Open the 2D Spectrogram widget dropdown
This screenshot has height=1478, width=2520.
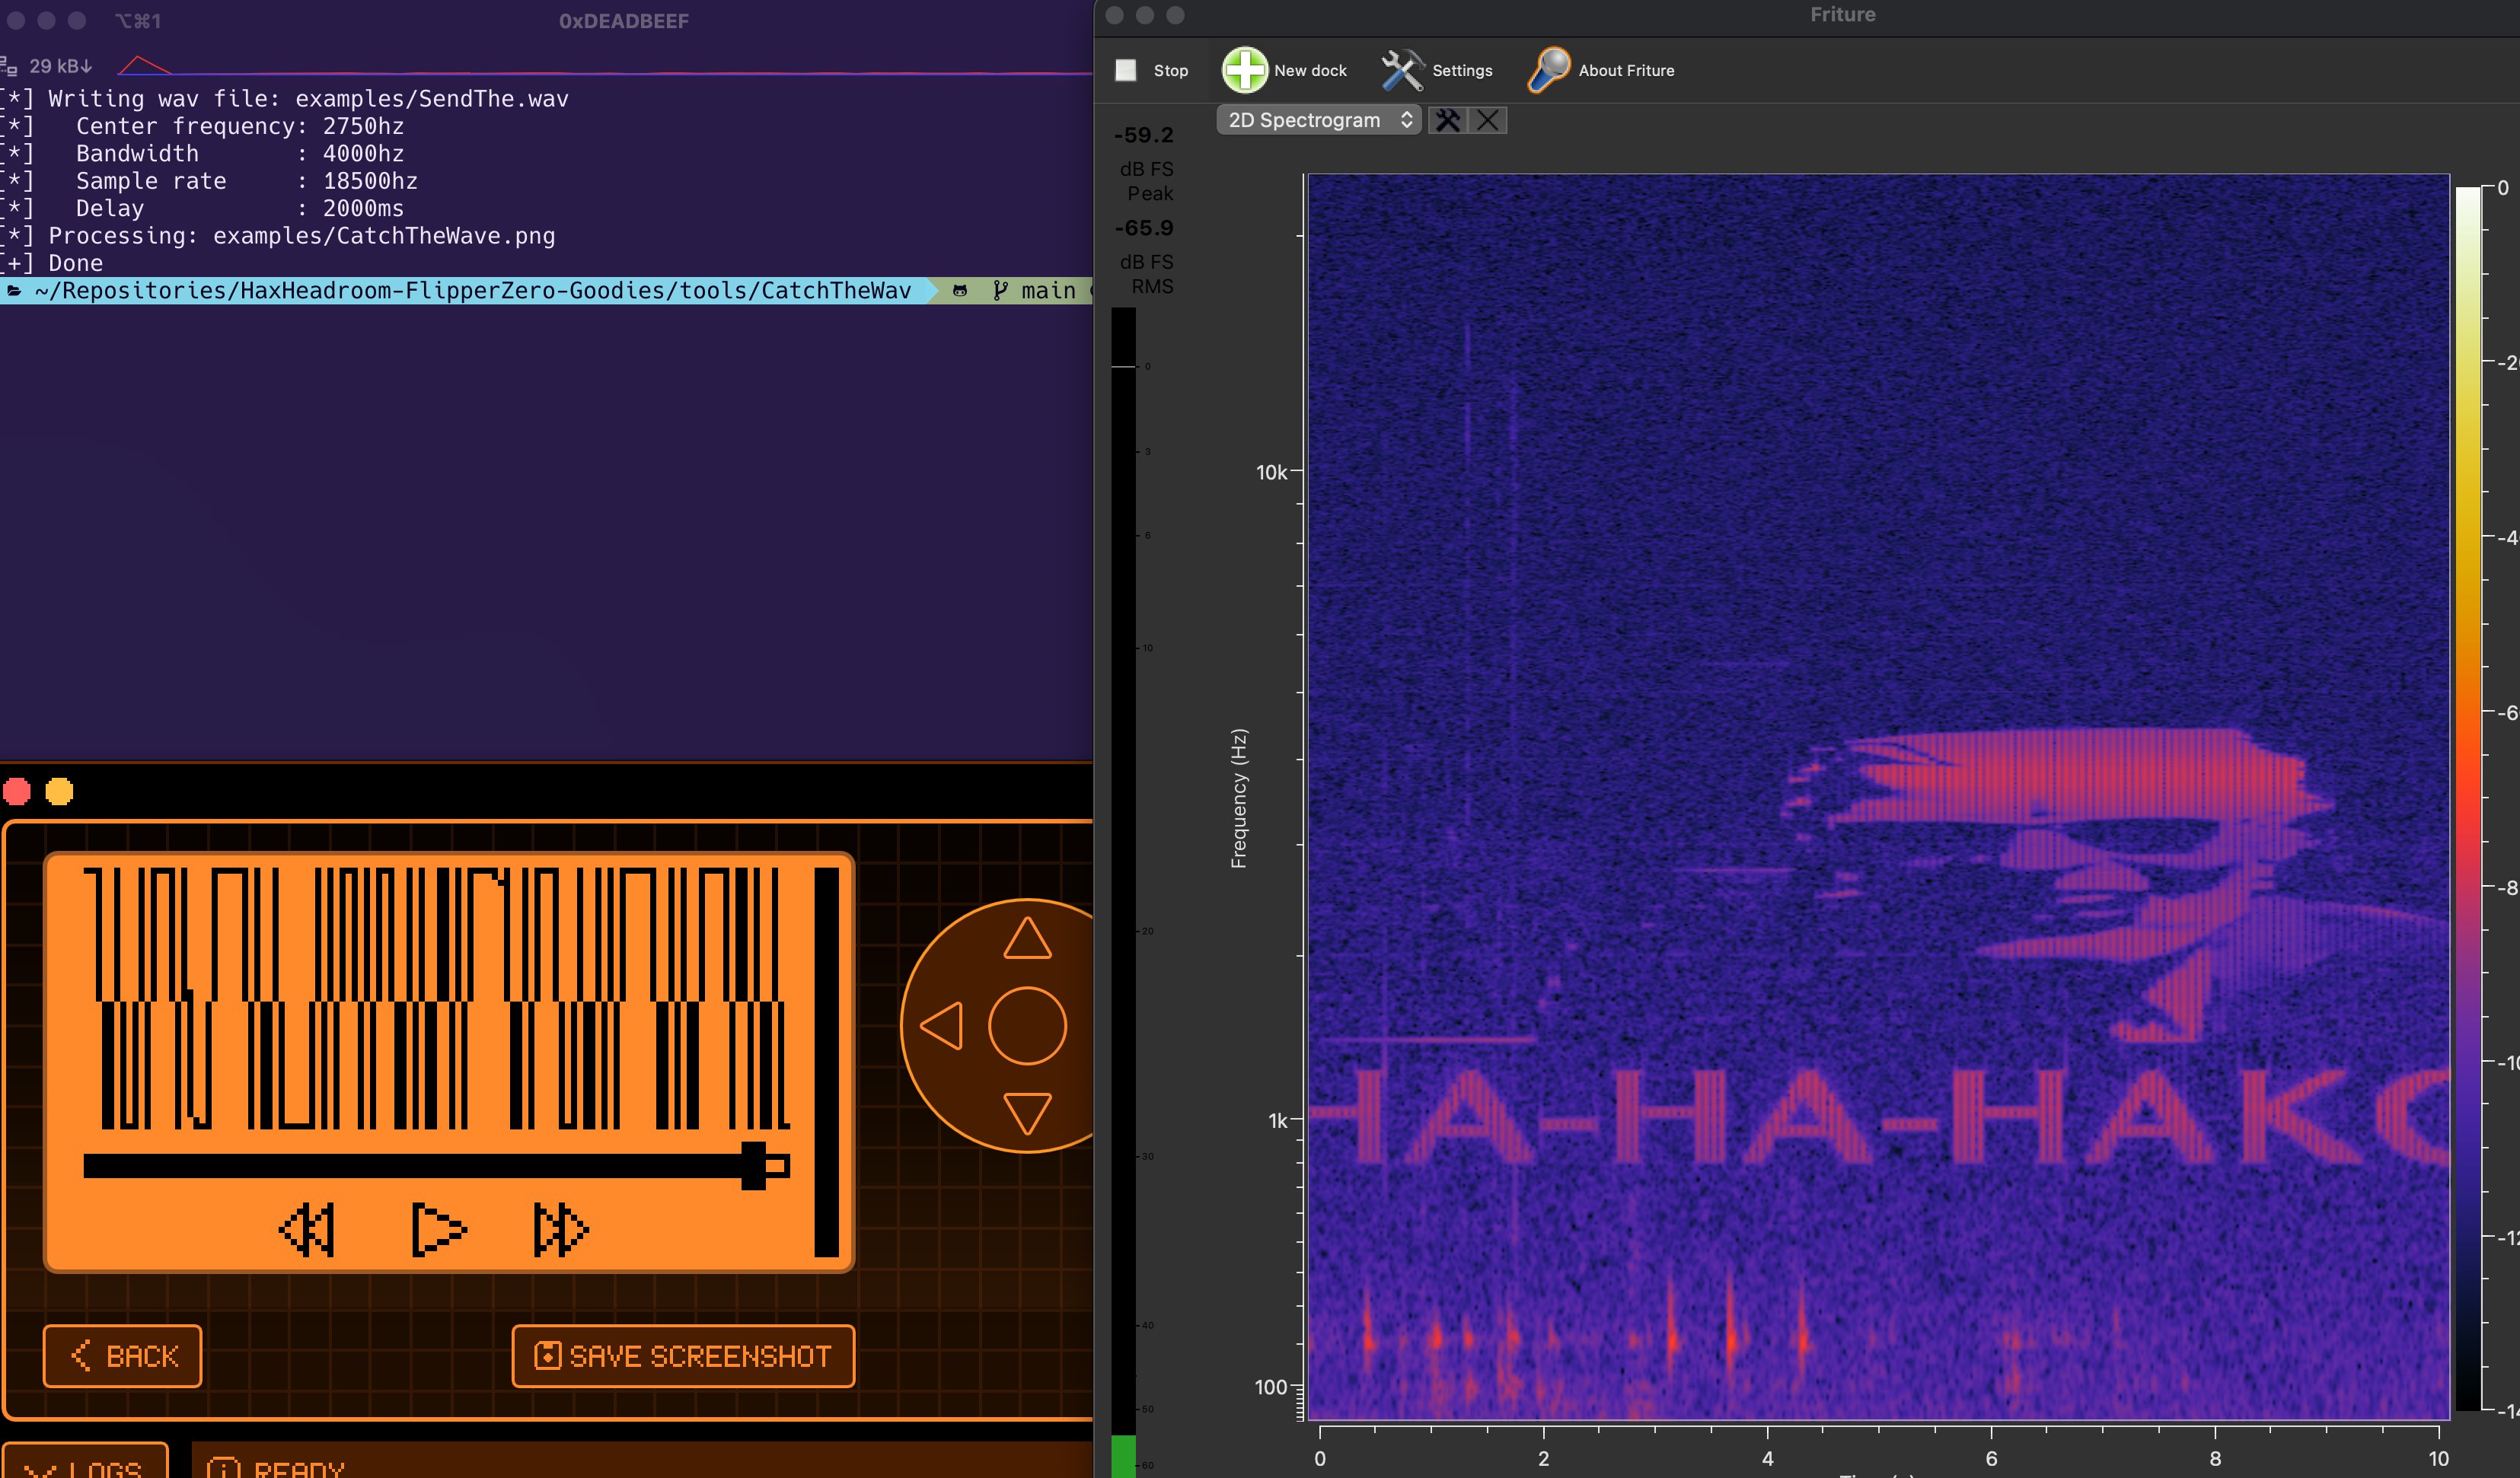1318,120
